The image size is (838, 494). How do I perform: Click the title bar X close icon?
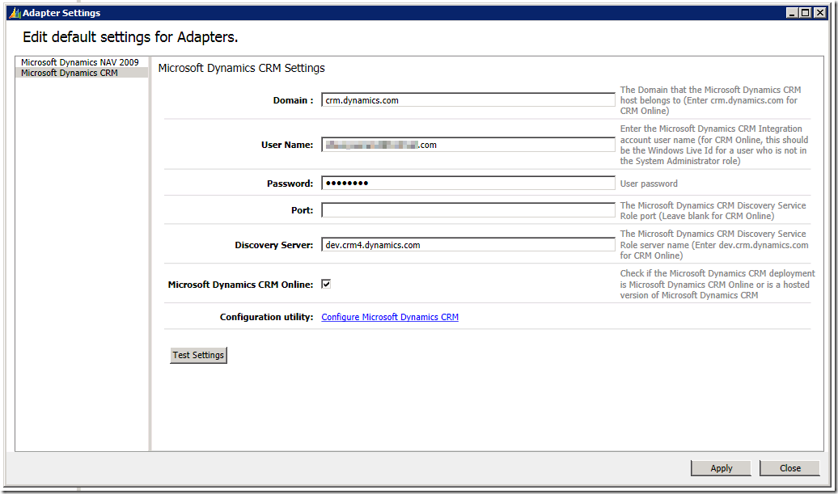(x=820, y=13)
